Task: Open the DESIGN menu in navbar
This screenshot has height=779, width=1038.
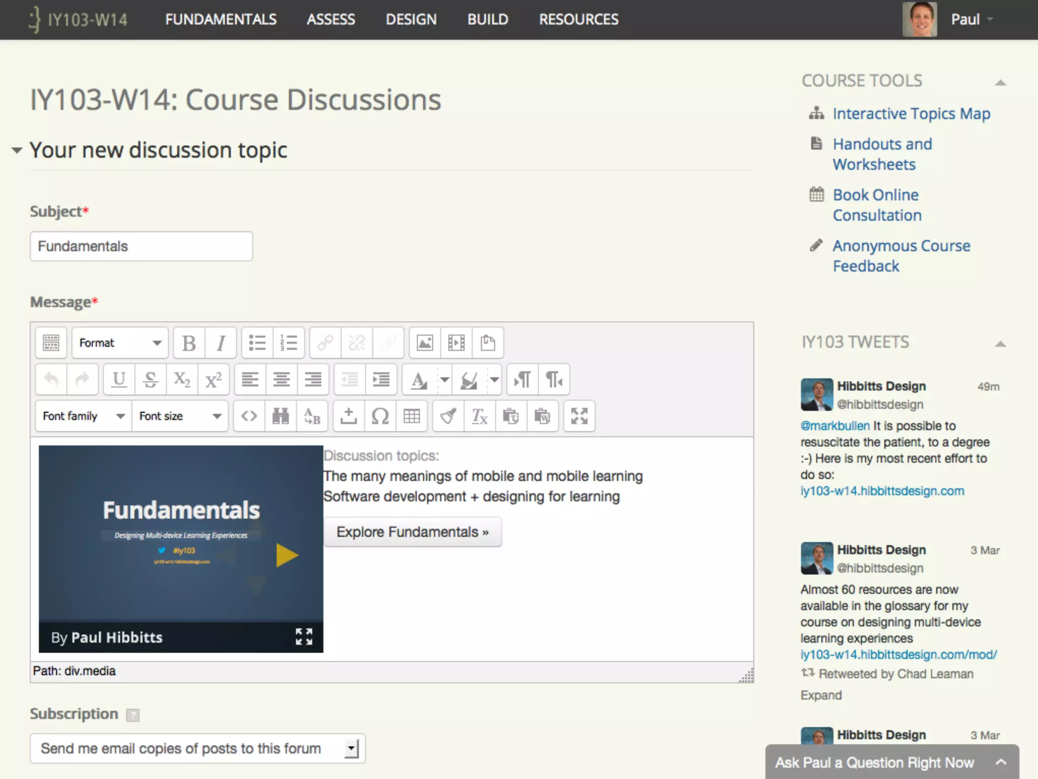Action: tap(411, 19)
